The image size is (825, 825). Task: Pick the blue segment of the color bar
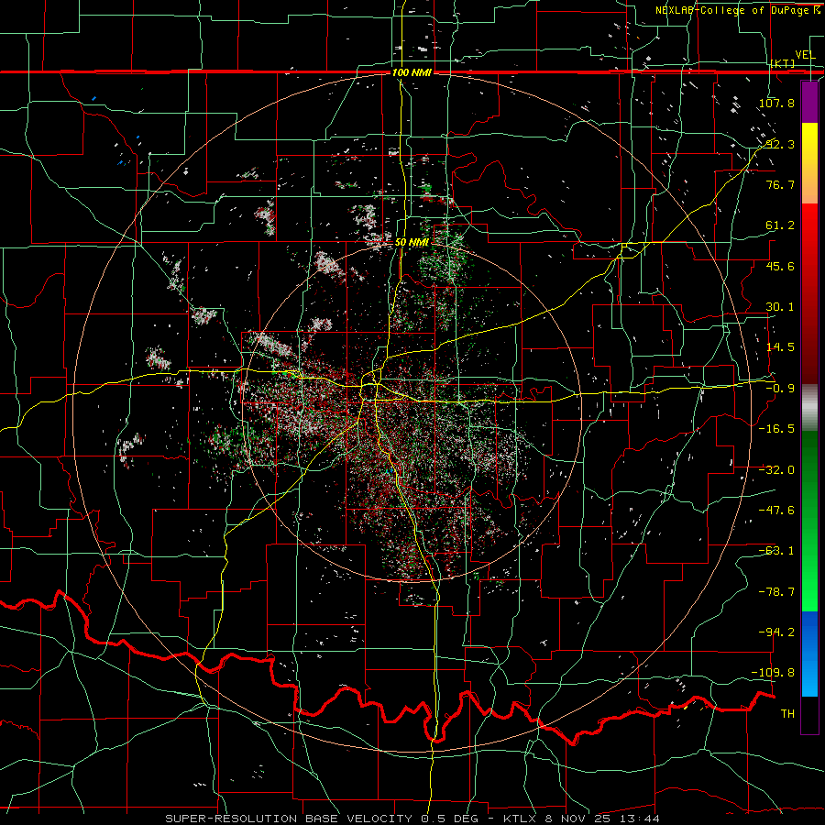[809, 654]
